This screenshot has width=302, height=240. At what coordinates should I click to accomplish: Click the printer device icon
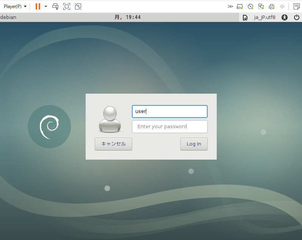point(272,6)
